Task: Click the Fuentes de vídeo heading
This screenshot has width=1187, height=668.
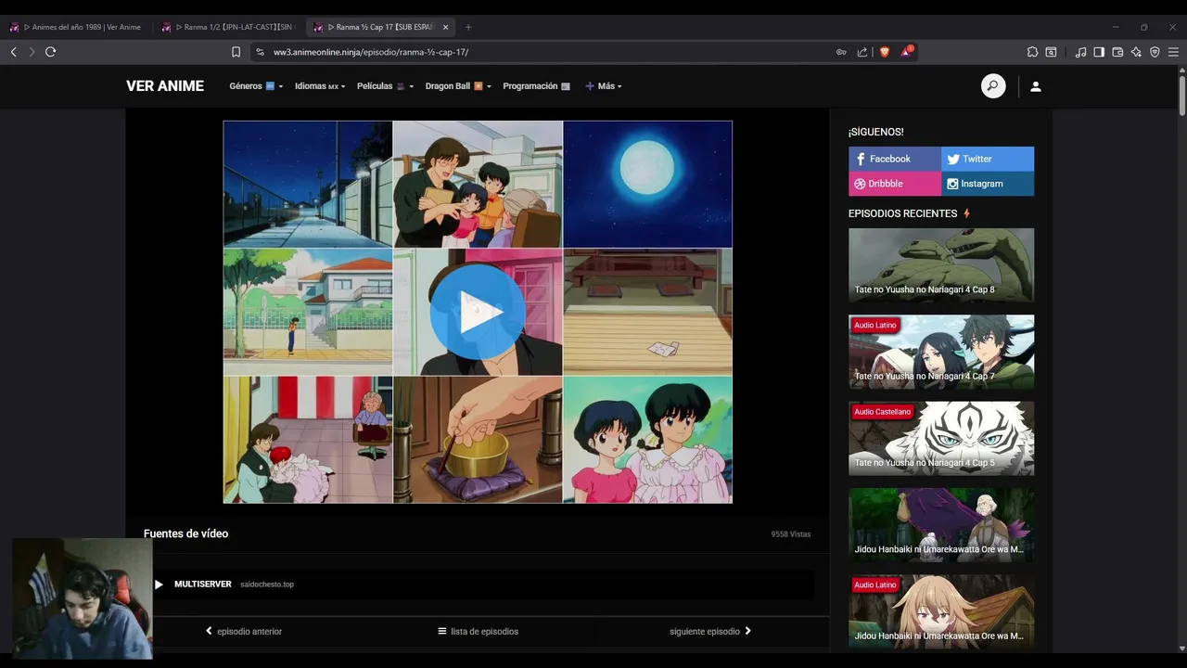Action: point(185,533)
